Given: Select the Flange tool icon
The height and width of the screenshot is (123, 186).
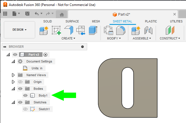Looking at the screenshot, I should tap(69, 30).
